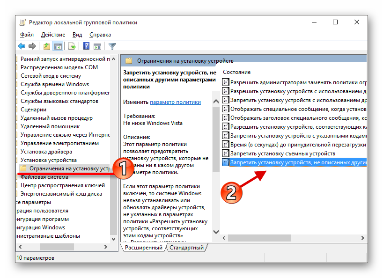Select 'Сетевой вход в систему' tree item
This screenshot has width=383, height=278.
pyautogui.click(x=51, y=76)
